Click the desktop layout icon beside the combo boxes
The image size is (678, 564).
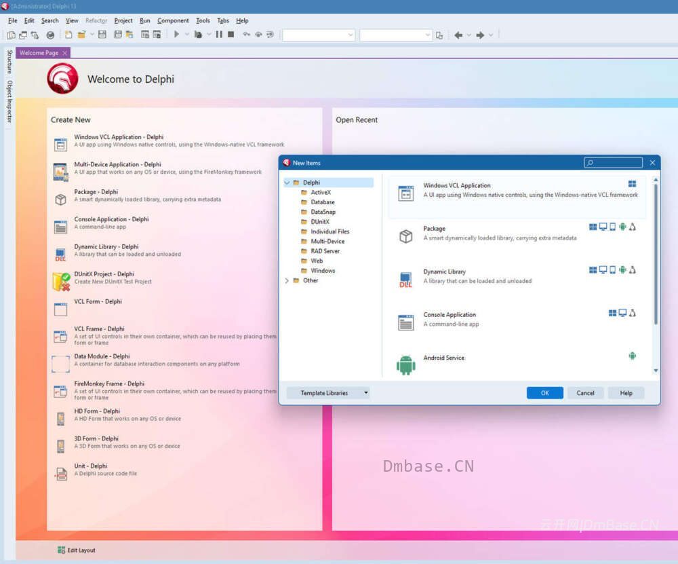[439, 35]
